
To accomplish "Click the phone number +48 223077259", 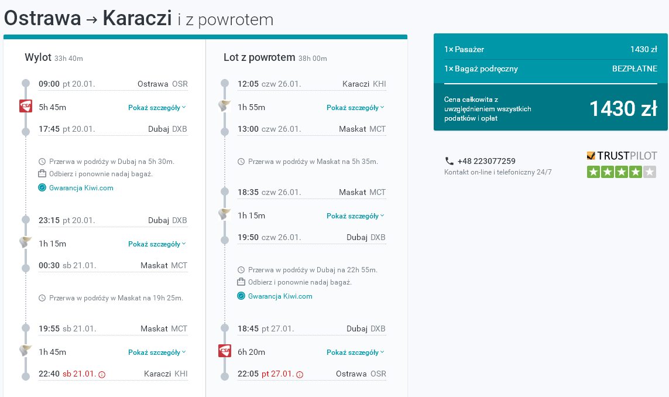I will [486, 161].
